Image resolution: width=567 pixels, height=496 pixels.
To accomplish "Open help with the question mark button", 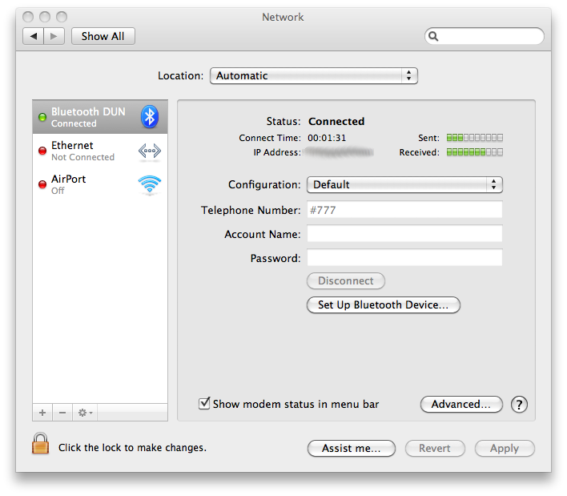I will (519, 404).
